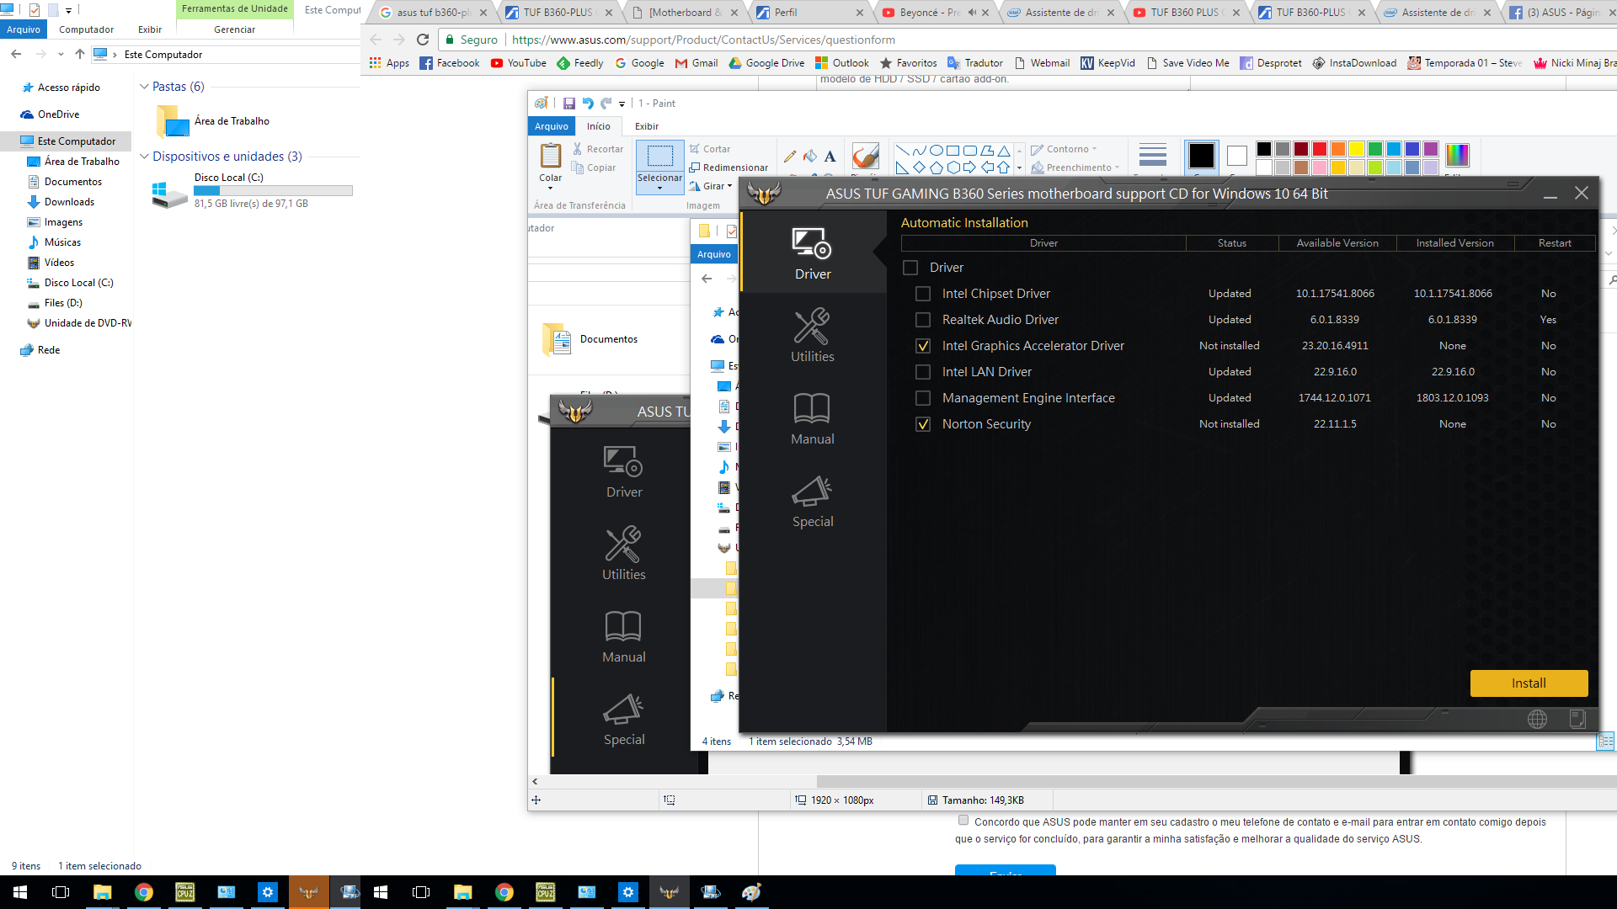Pick the oval shape in Paint

pyautogui.click(x=936, y=151)
